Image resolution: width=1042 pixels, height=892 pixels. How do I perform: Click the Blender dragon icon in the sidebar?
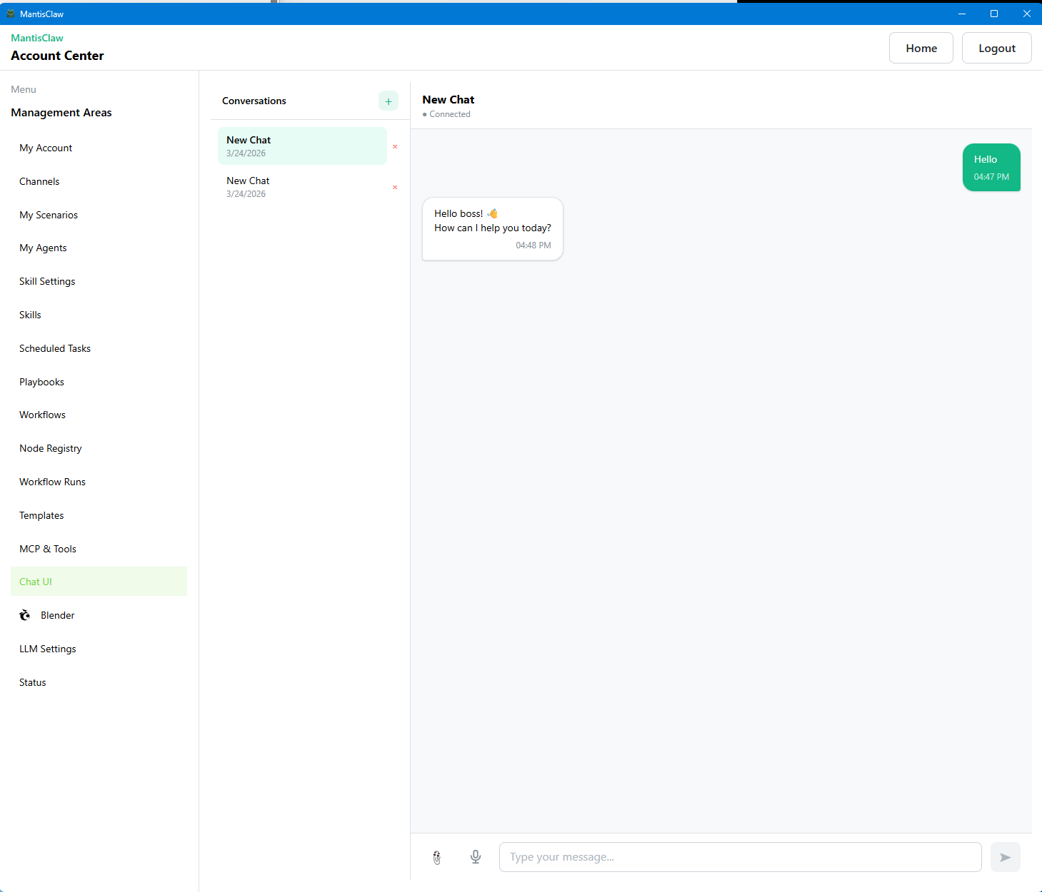(x=24, y=614)
